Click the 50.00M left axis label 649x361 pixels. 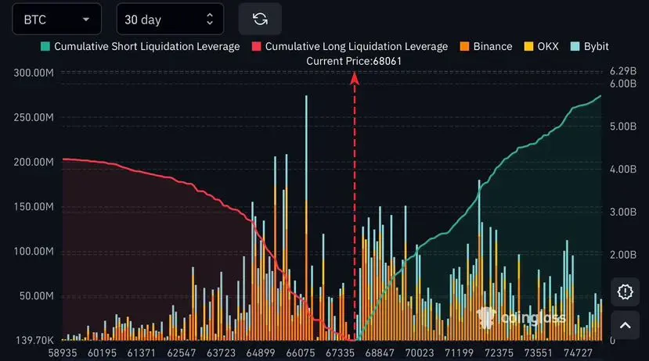click(37, 295)
